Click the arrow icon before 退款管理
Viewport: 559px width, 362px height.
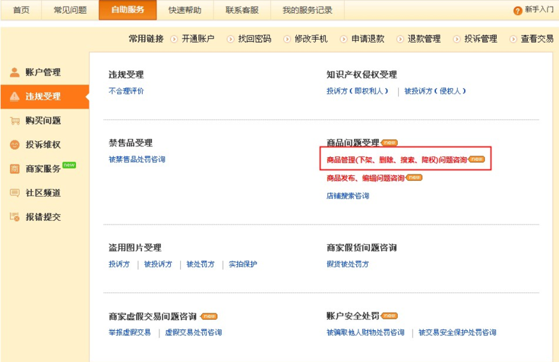tap(400, 39)
